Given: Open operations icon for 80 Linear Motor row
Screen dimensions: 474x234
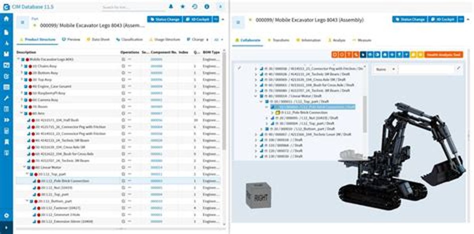Looking at the screenshot, I should [x=123, y=167].
